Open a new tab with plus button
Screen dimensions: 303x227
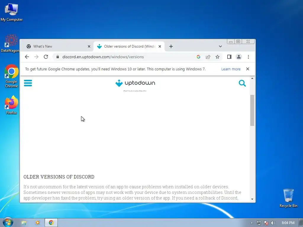[171, 46]
